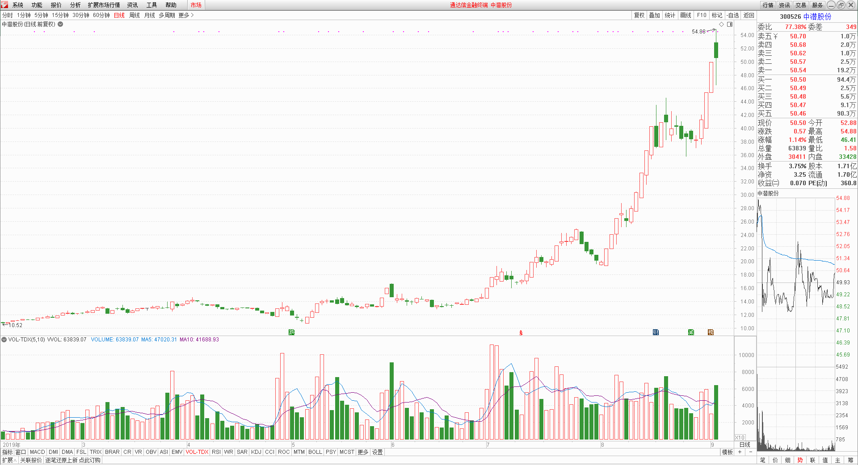Expand the 扩展 panel at bottom
Screen dimensions: 858x465
9,460
